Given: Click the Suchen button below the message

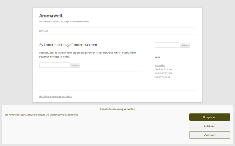Looking at the screenshot, I should coord(75,65).
